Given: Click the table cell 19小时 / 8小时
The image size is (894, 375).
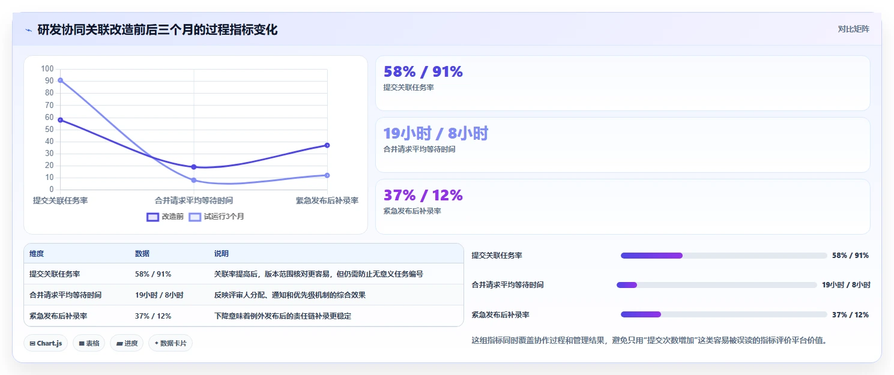Looking at the screenshot, I should 159,295.
